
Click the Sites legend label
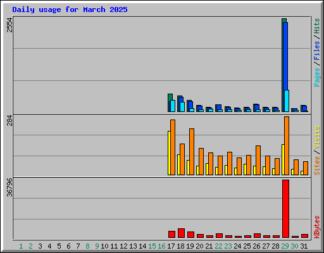pyautogui.click(x=316, y=166)
